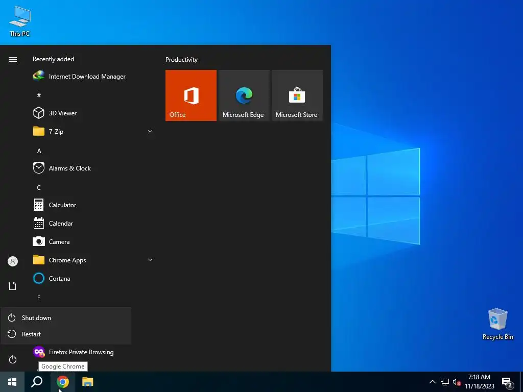Open the clock showing 7:18 AM

pyautogui.click(x=479, y=382)
